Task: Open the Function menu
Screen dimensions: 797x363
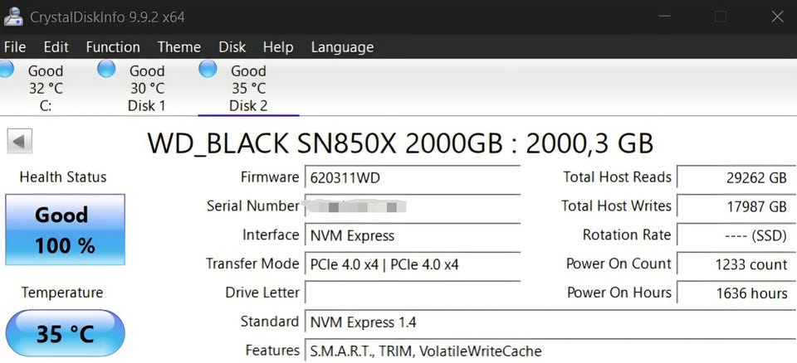Action: pyautogui.click(x=113, y=47)
